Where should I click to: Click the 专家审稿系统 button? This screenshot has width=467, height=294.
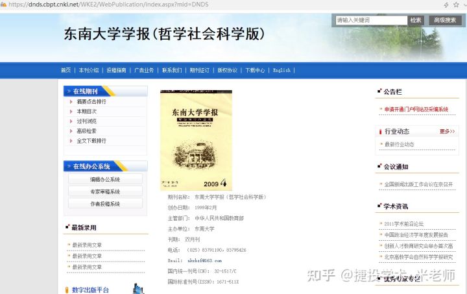pos(105,191)
